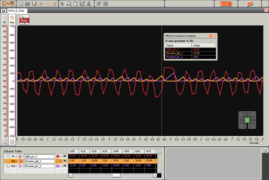This screenshot has height=180, width=269.
Task: Save the log with the floppy disk icon
Action: point(34,4)
